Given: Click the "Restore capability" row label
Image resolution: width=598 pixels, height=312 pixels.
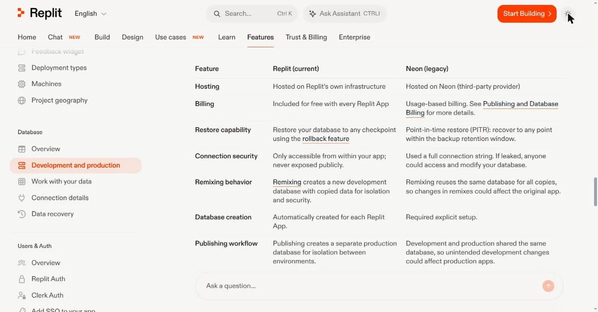Looking at the screenshot, I should (223, 130).
